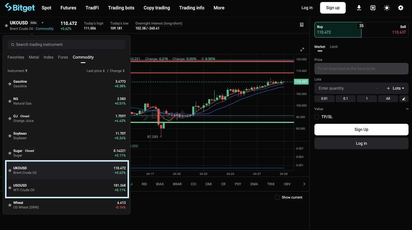The width and height of the screenshot is (412, 230).
Task: Star the UKOUSD row in the list
Action: tap(10, 171)
